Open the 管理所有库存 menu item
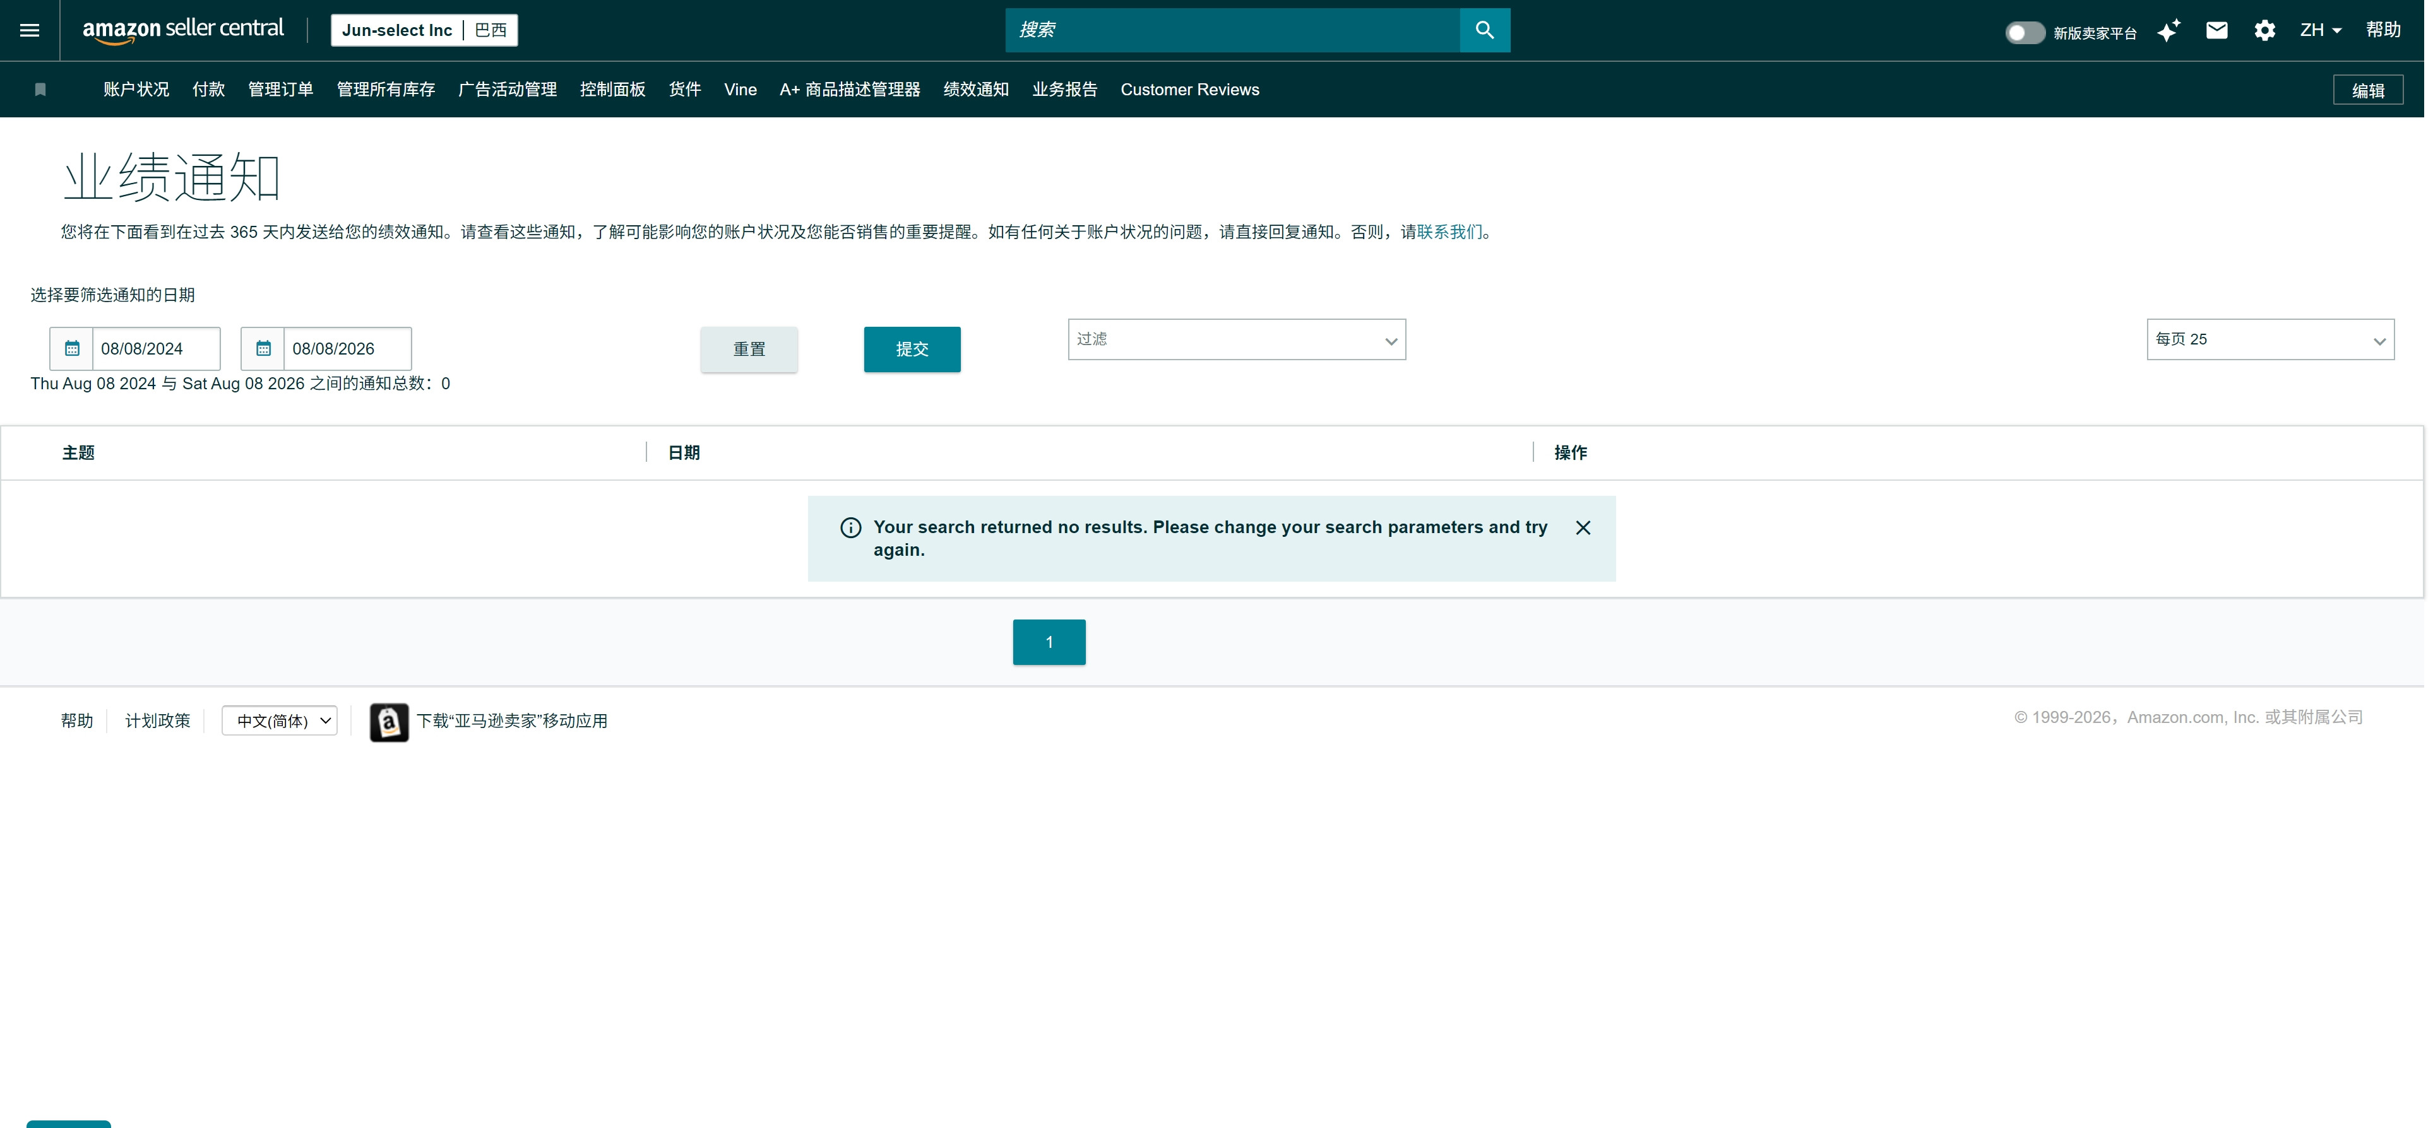The image size is (2433, 1128). (x=385, y=90)
